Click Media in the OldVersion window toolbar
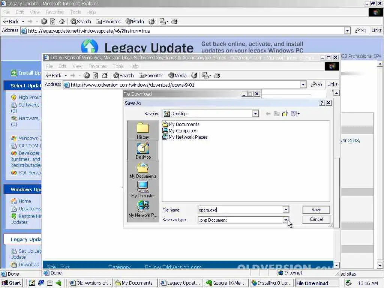Screen dimensions: 384x288 [177, 75]
